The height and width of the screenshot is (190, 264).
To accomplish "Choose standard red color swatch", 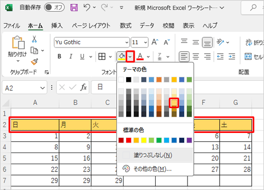I will pyautogui.click(x=129, y=140).
